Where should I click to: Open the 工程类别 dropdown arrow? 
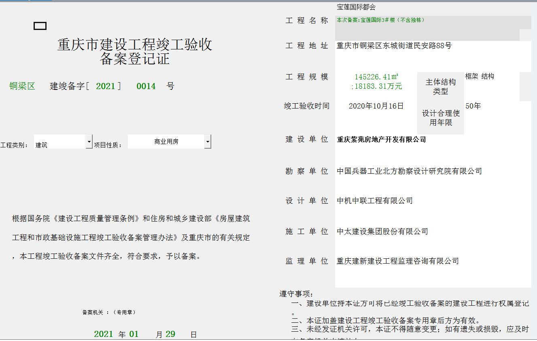(89, 142)
